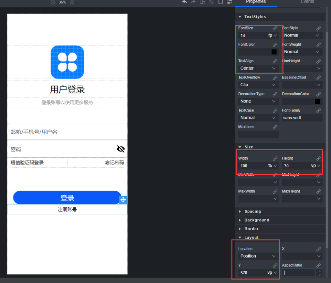Open the TextAlign dropdown set to Center

(258, 68)
